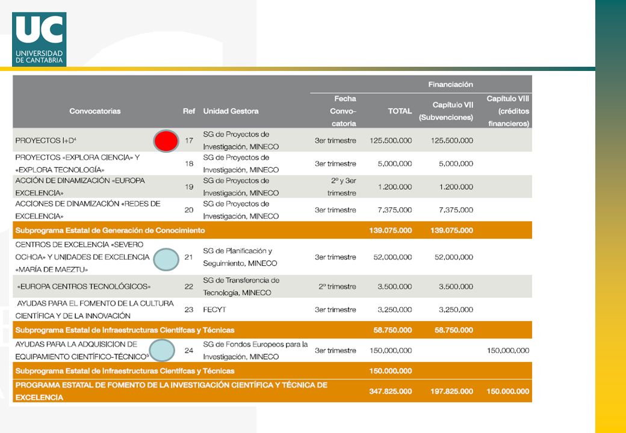
Task: Click the "Financiación" group header
Action: point(451,84)
